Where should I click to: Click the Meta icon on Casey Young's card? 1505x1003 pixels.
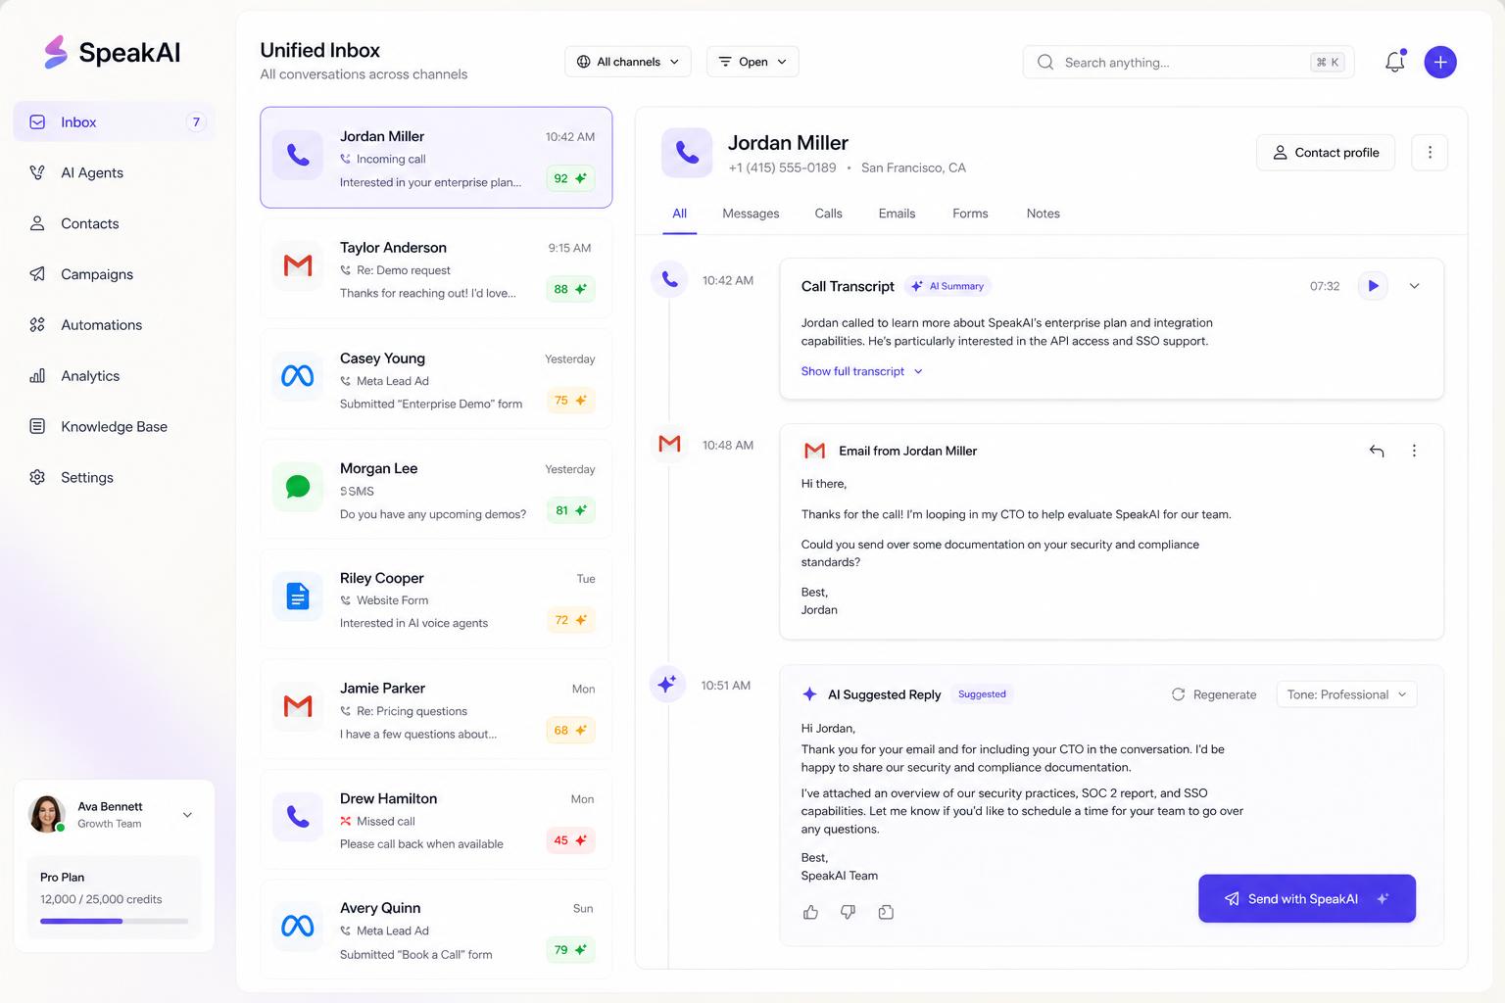tap(298, 376)
